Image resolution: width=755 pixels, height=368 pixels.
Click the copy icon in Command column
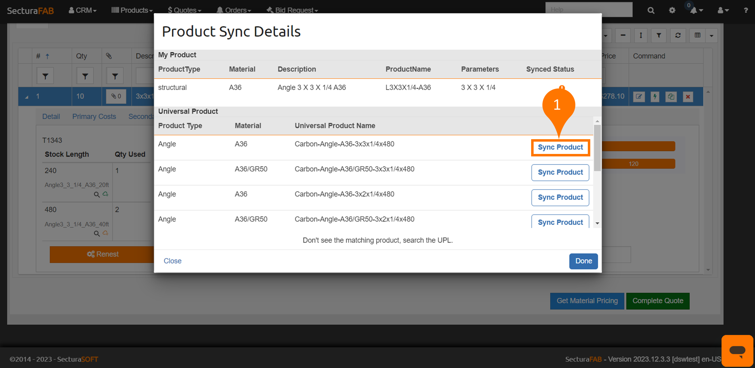pyautogui.click(x=671, y=97)
